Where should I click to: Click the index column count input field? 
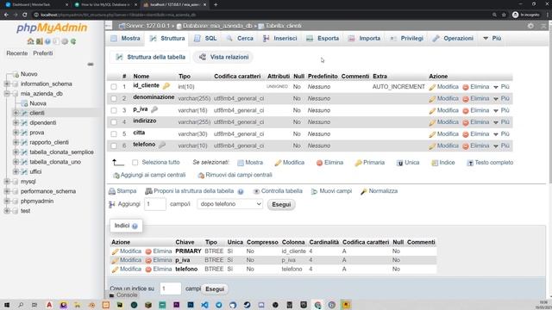pyautogui.click(x=171, y=289)
